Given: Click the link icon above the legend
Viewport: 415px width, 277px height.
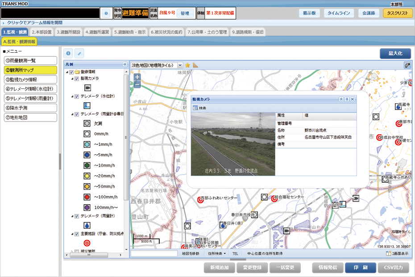Looking at the screenshot, I should pyautogui.click(x=79, y=53).
